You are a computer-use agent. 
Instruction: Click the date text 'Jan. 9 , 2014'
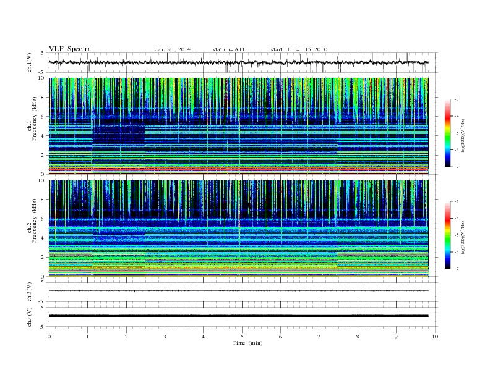point(173,49)
